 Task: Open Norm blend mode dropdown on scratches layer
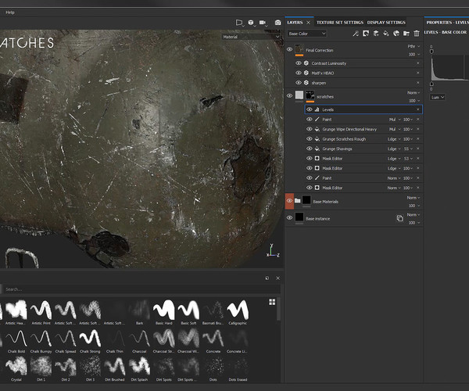(414, 93)
